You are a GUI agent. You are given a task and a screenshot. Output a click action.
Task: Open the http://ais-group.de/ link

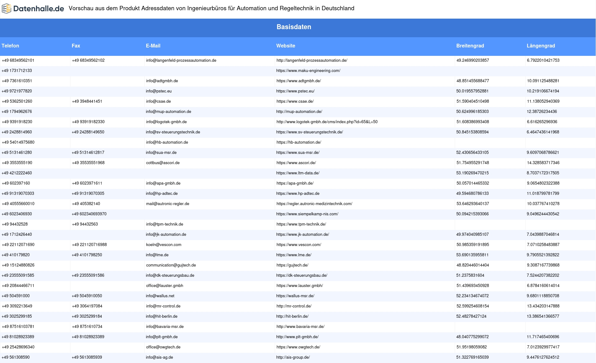click(293, 357)
